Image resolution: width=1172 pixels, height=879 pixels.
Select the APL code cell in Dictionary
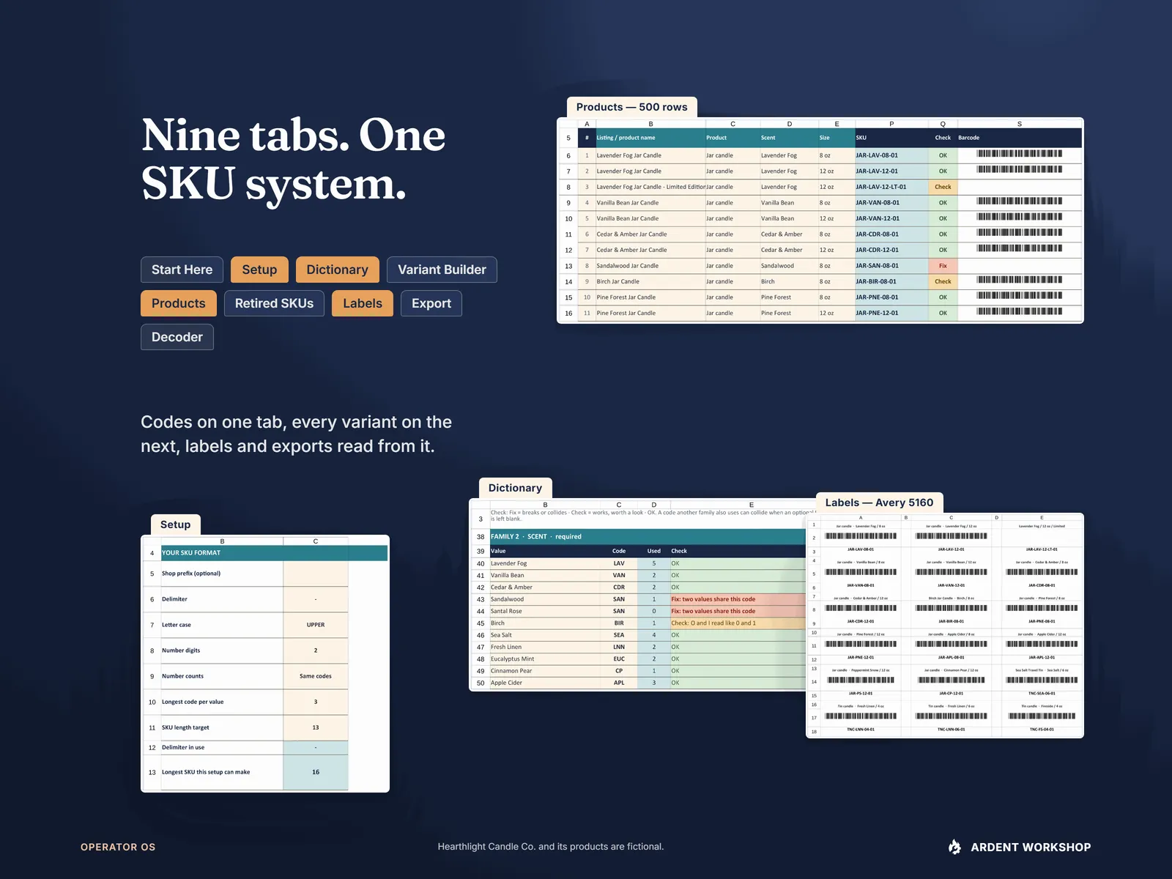point(619,683)
